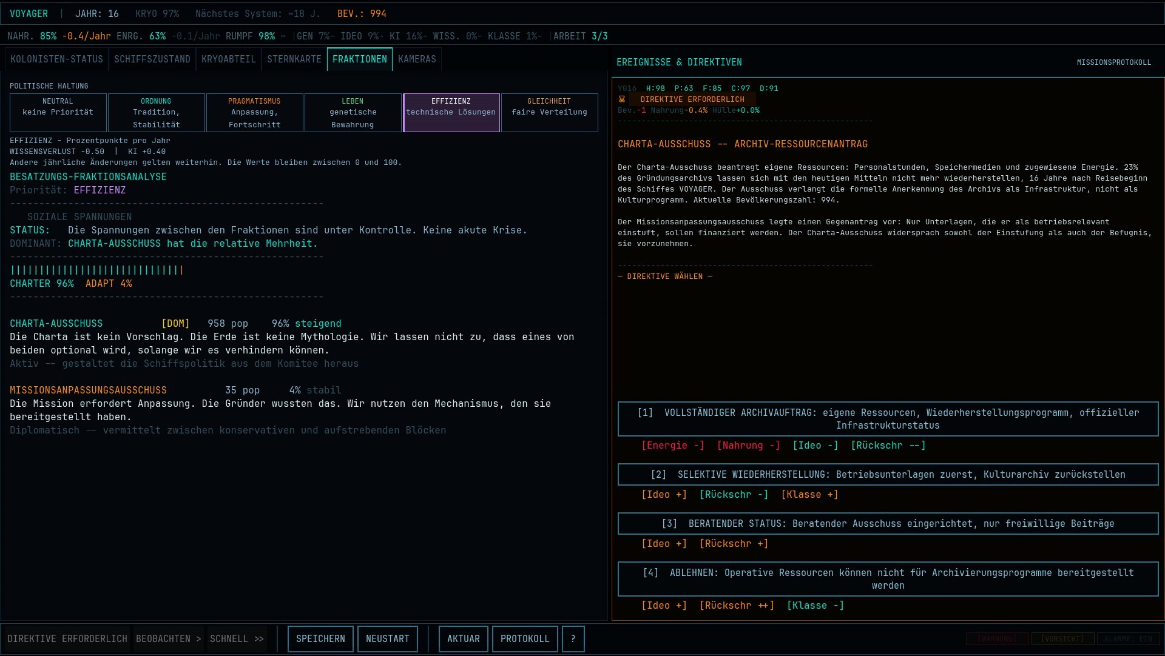Viewport: 1165px width, 656px height.
Task: Click the DIREKTIVE ERFORDERLICH status at bottom
Action: (x=67, y=639)
